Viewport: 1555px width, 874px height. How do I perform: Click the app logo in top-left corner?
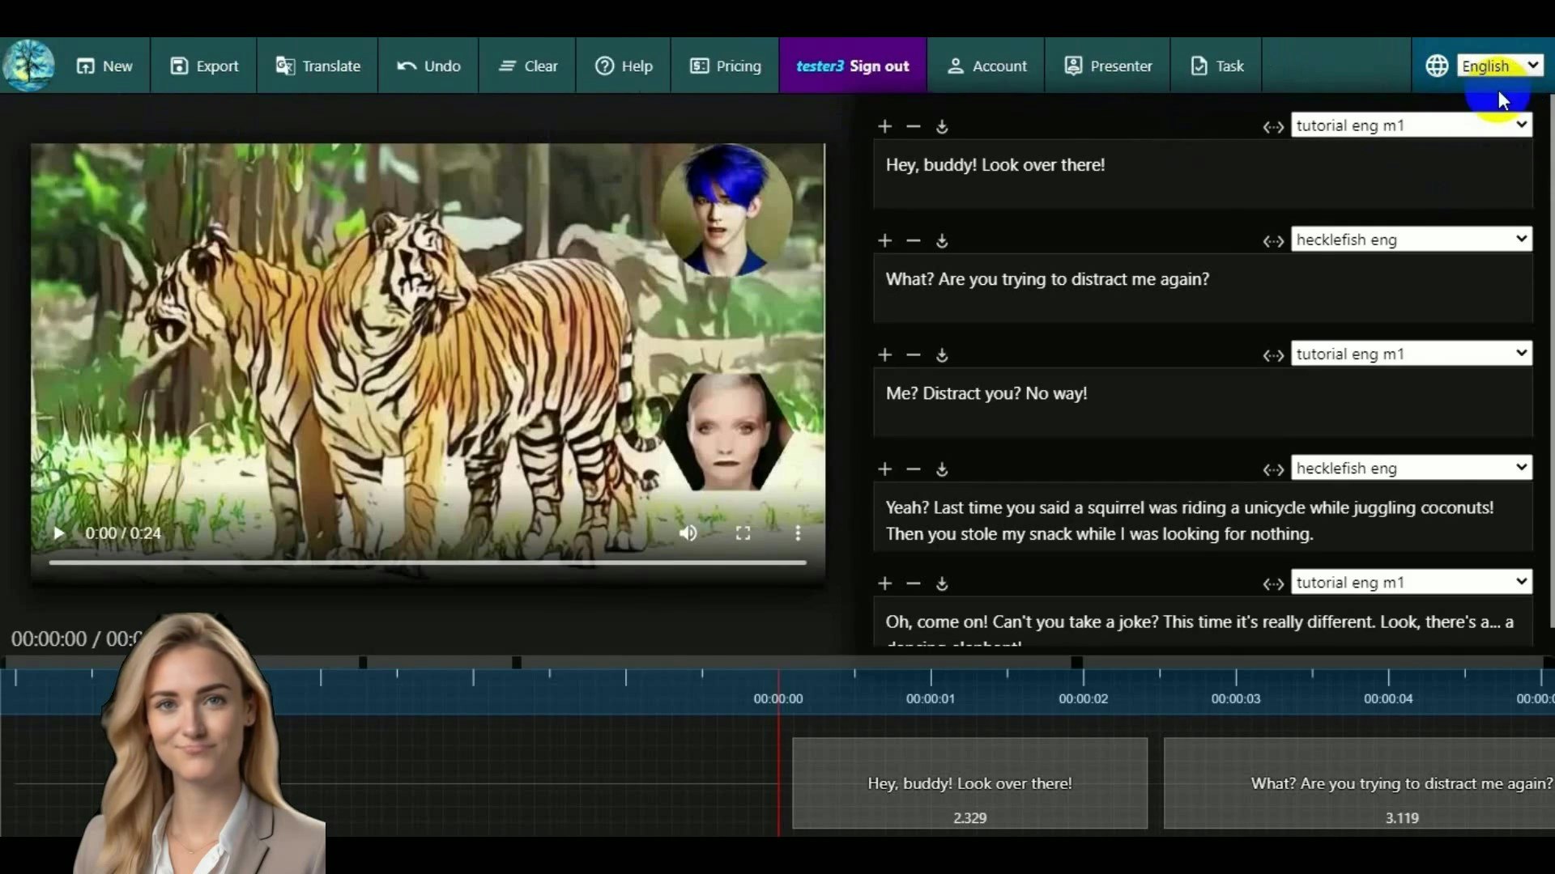click(x=28, y=66)
